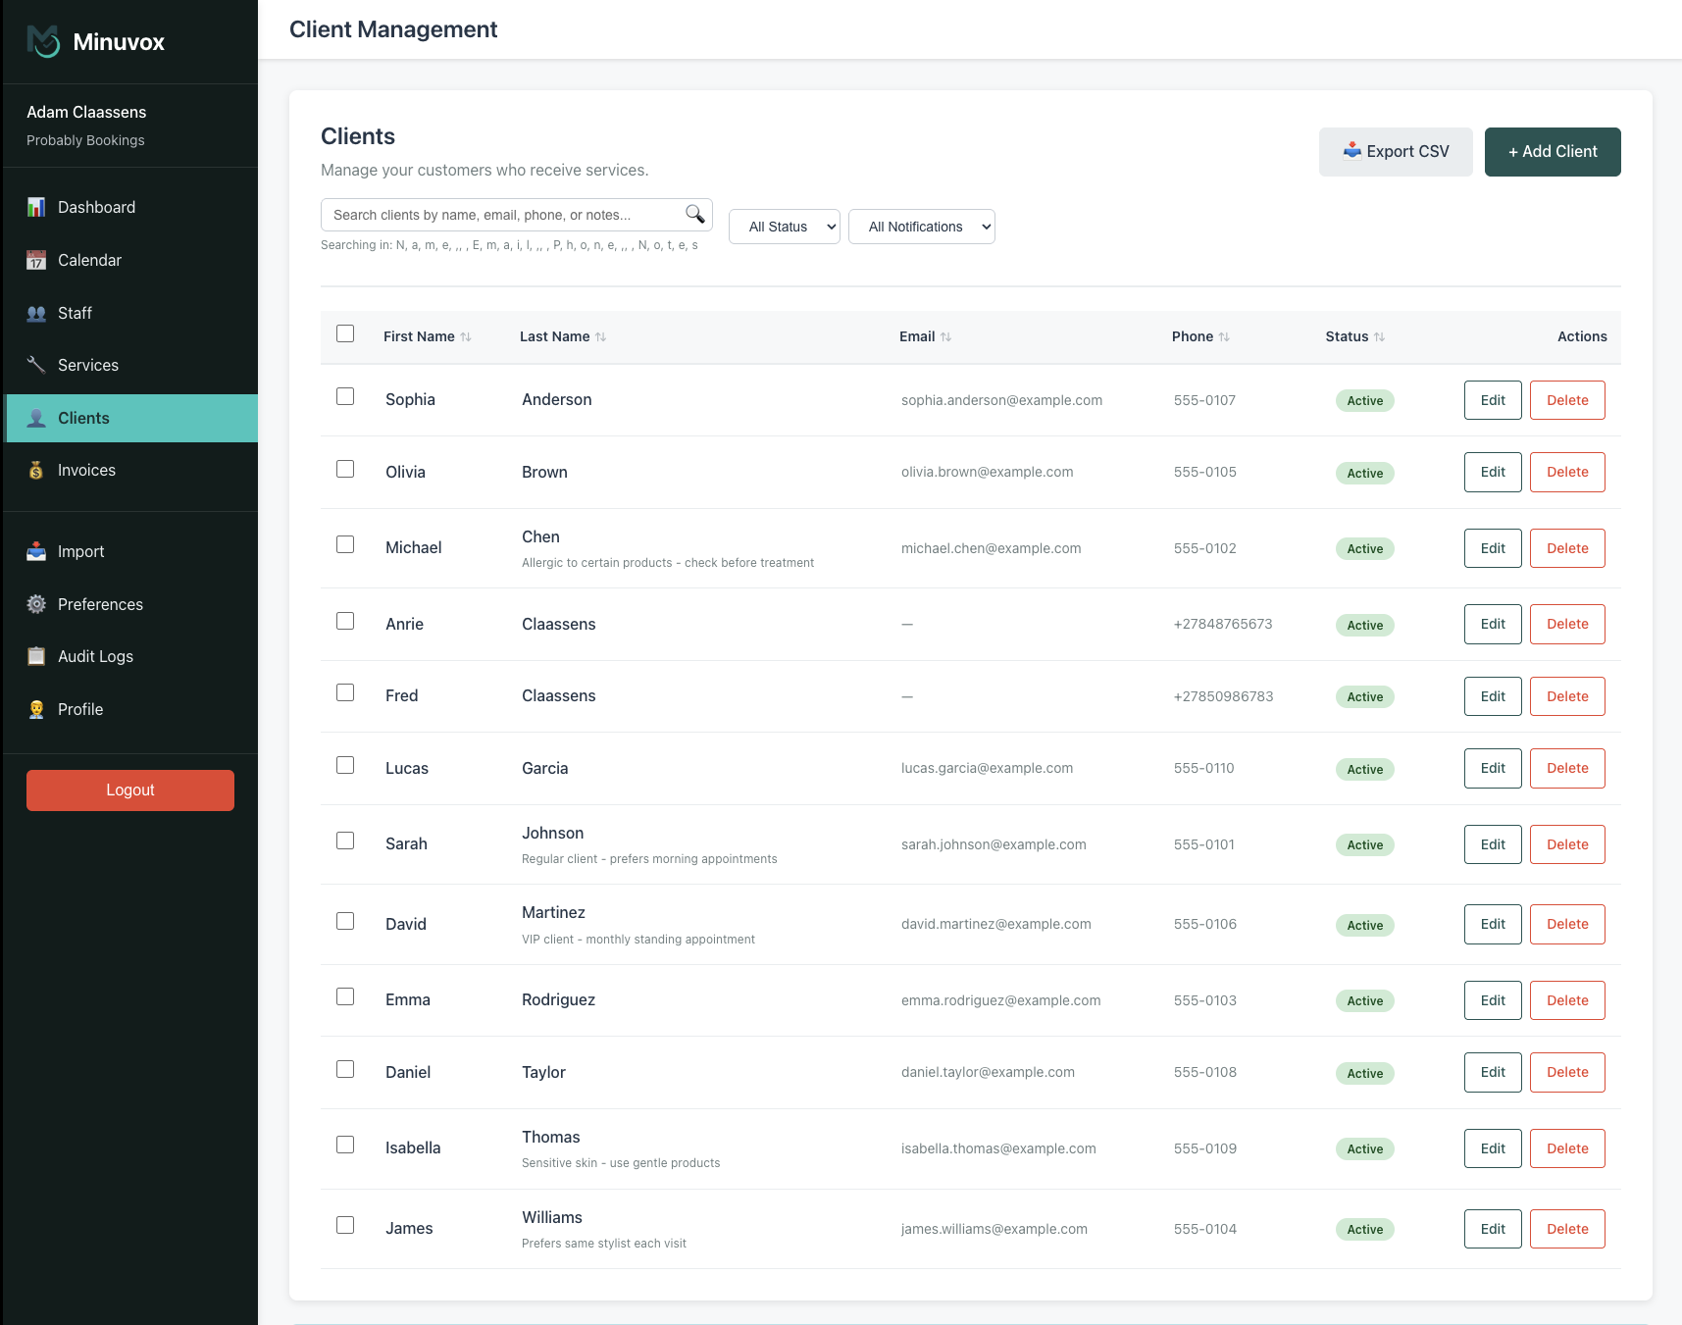
Task: Toggle the select-all clients checkbox
Action: point(345,333)
